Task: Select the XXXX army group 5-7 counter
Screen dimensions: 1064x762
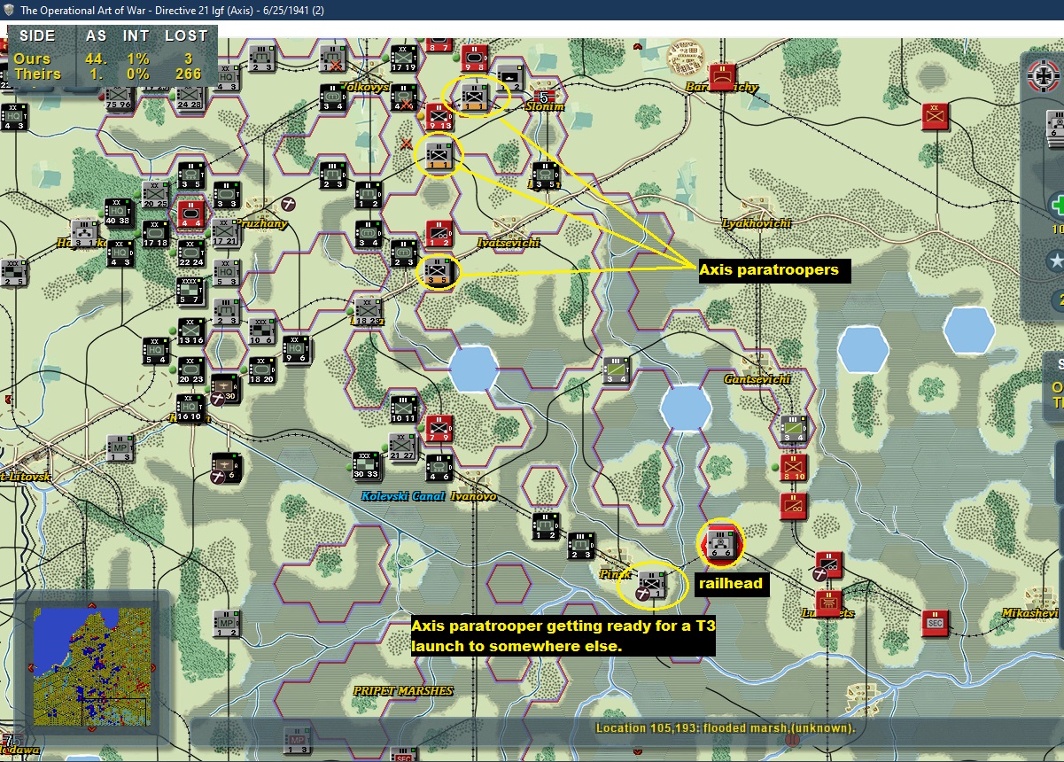Action: click(190, 292)
